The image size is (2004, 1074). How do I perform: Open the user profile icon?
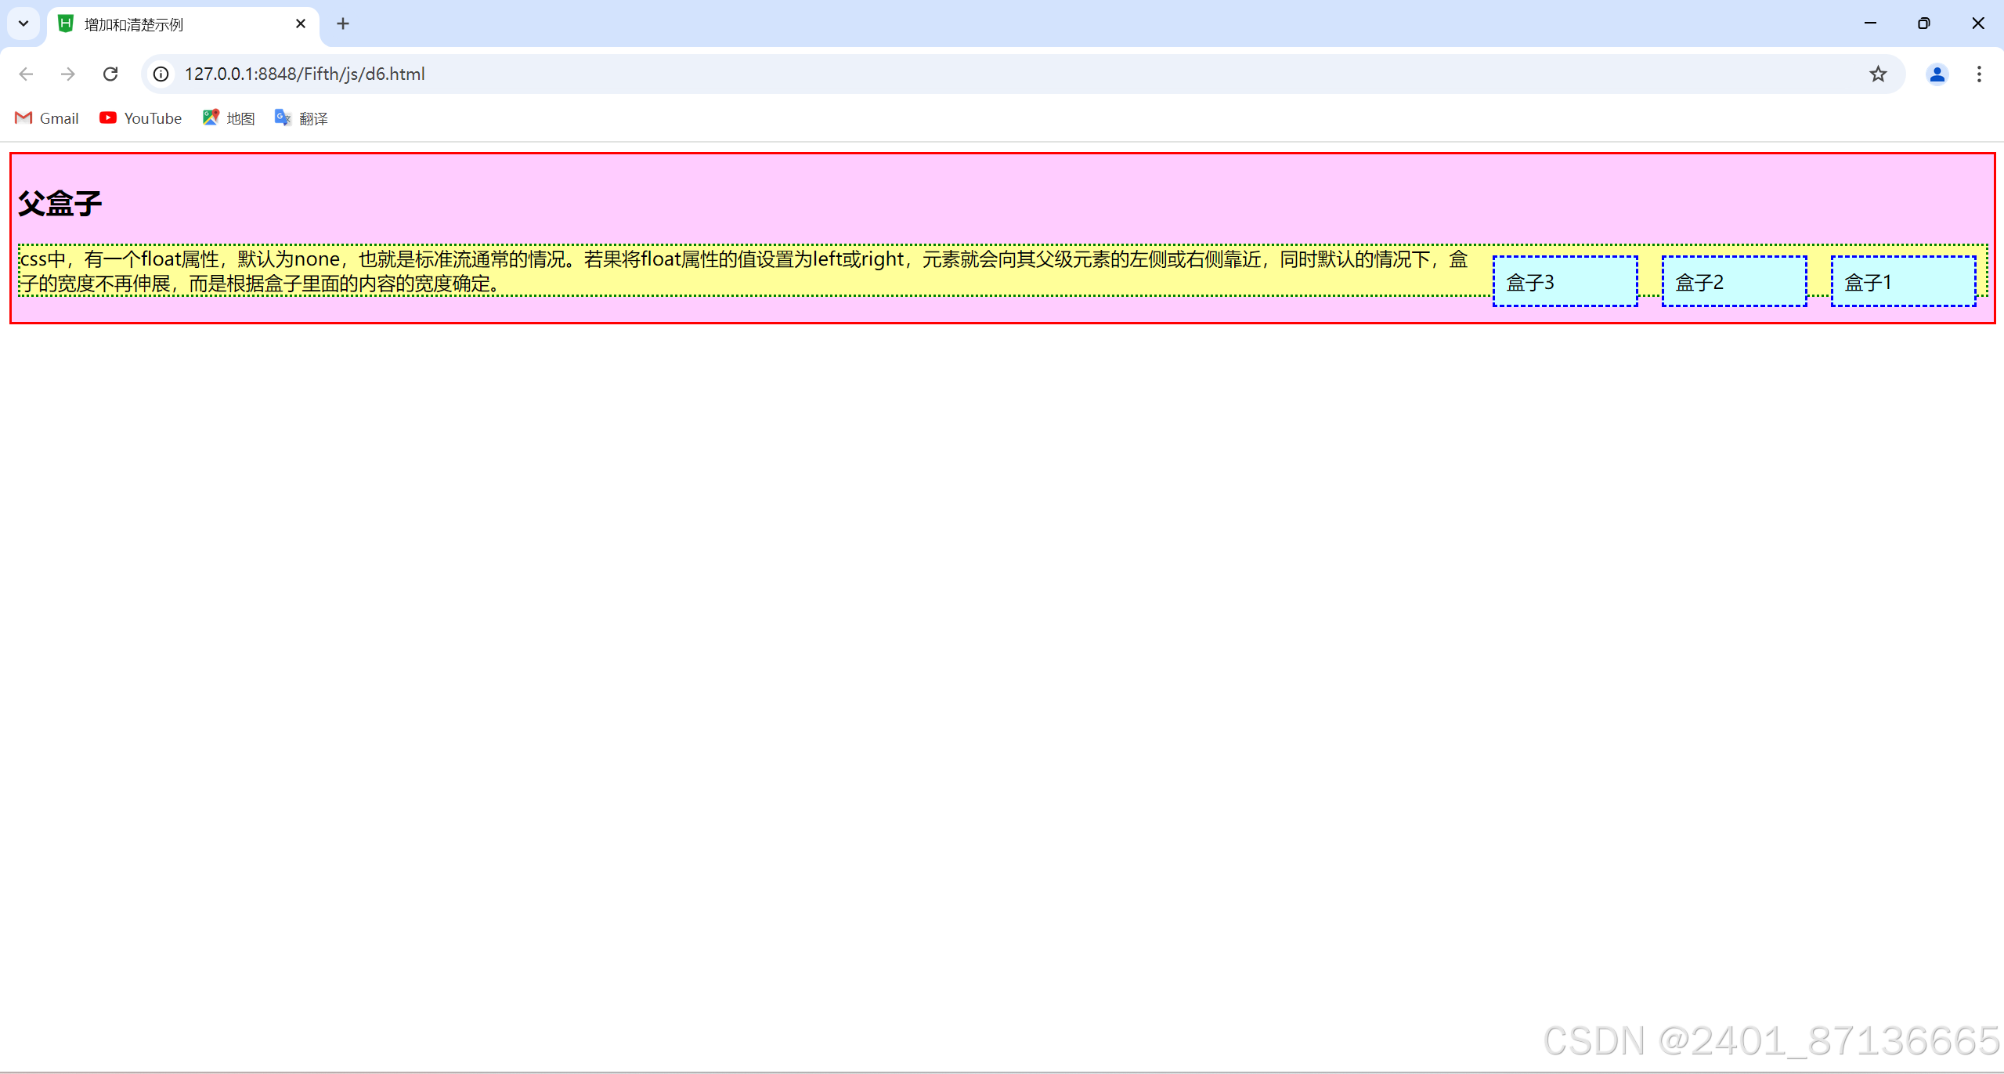[1937, 74]
